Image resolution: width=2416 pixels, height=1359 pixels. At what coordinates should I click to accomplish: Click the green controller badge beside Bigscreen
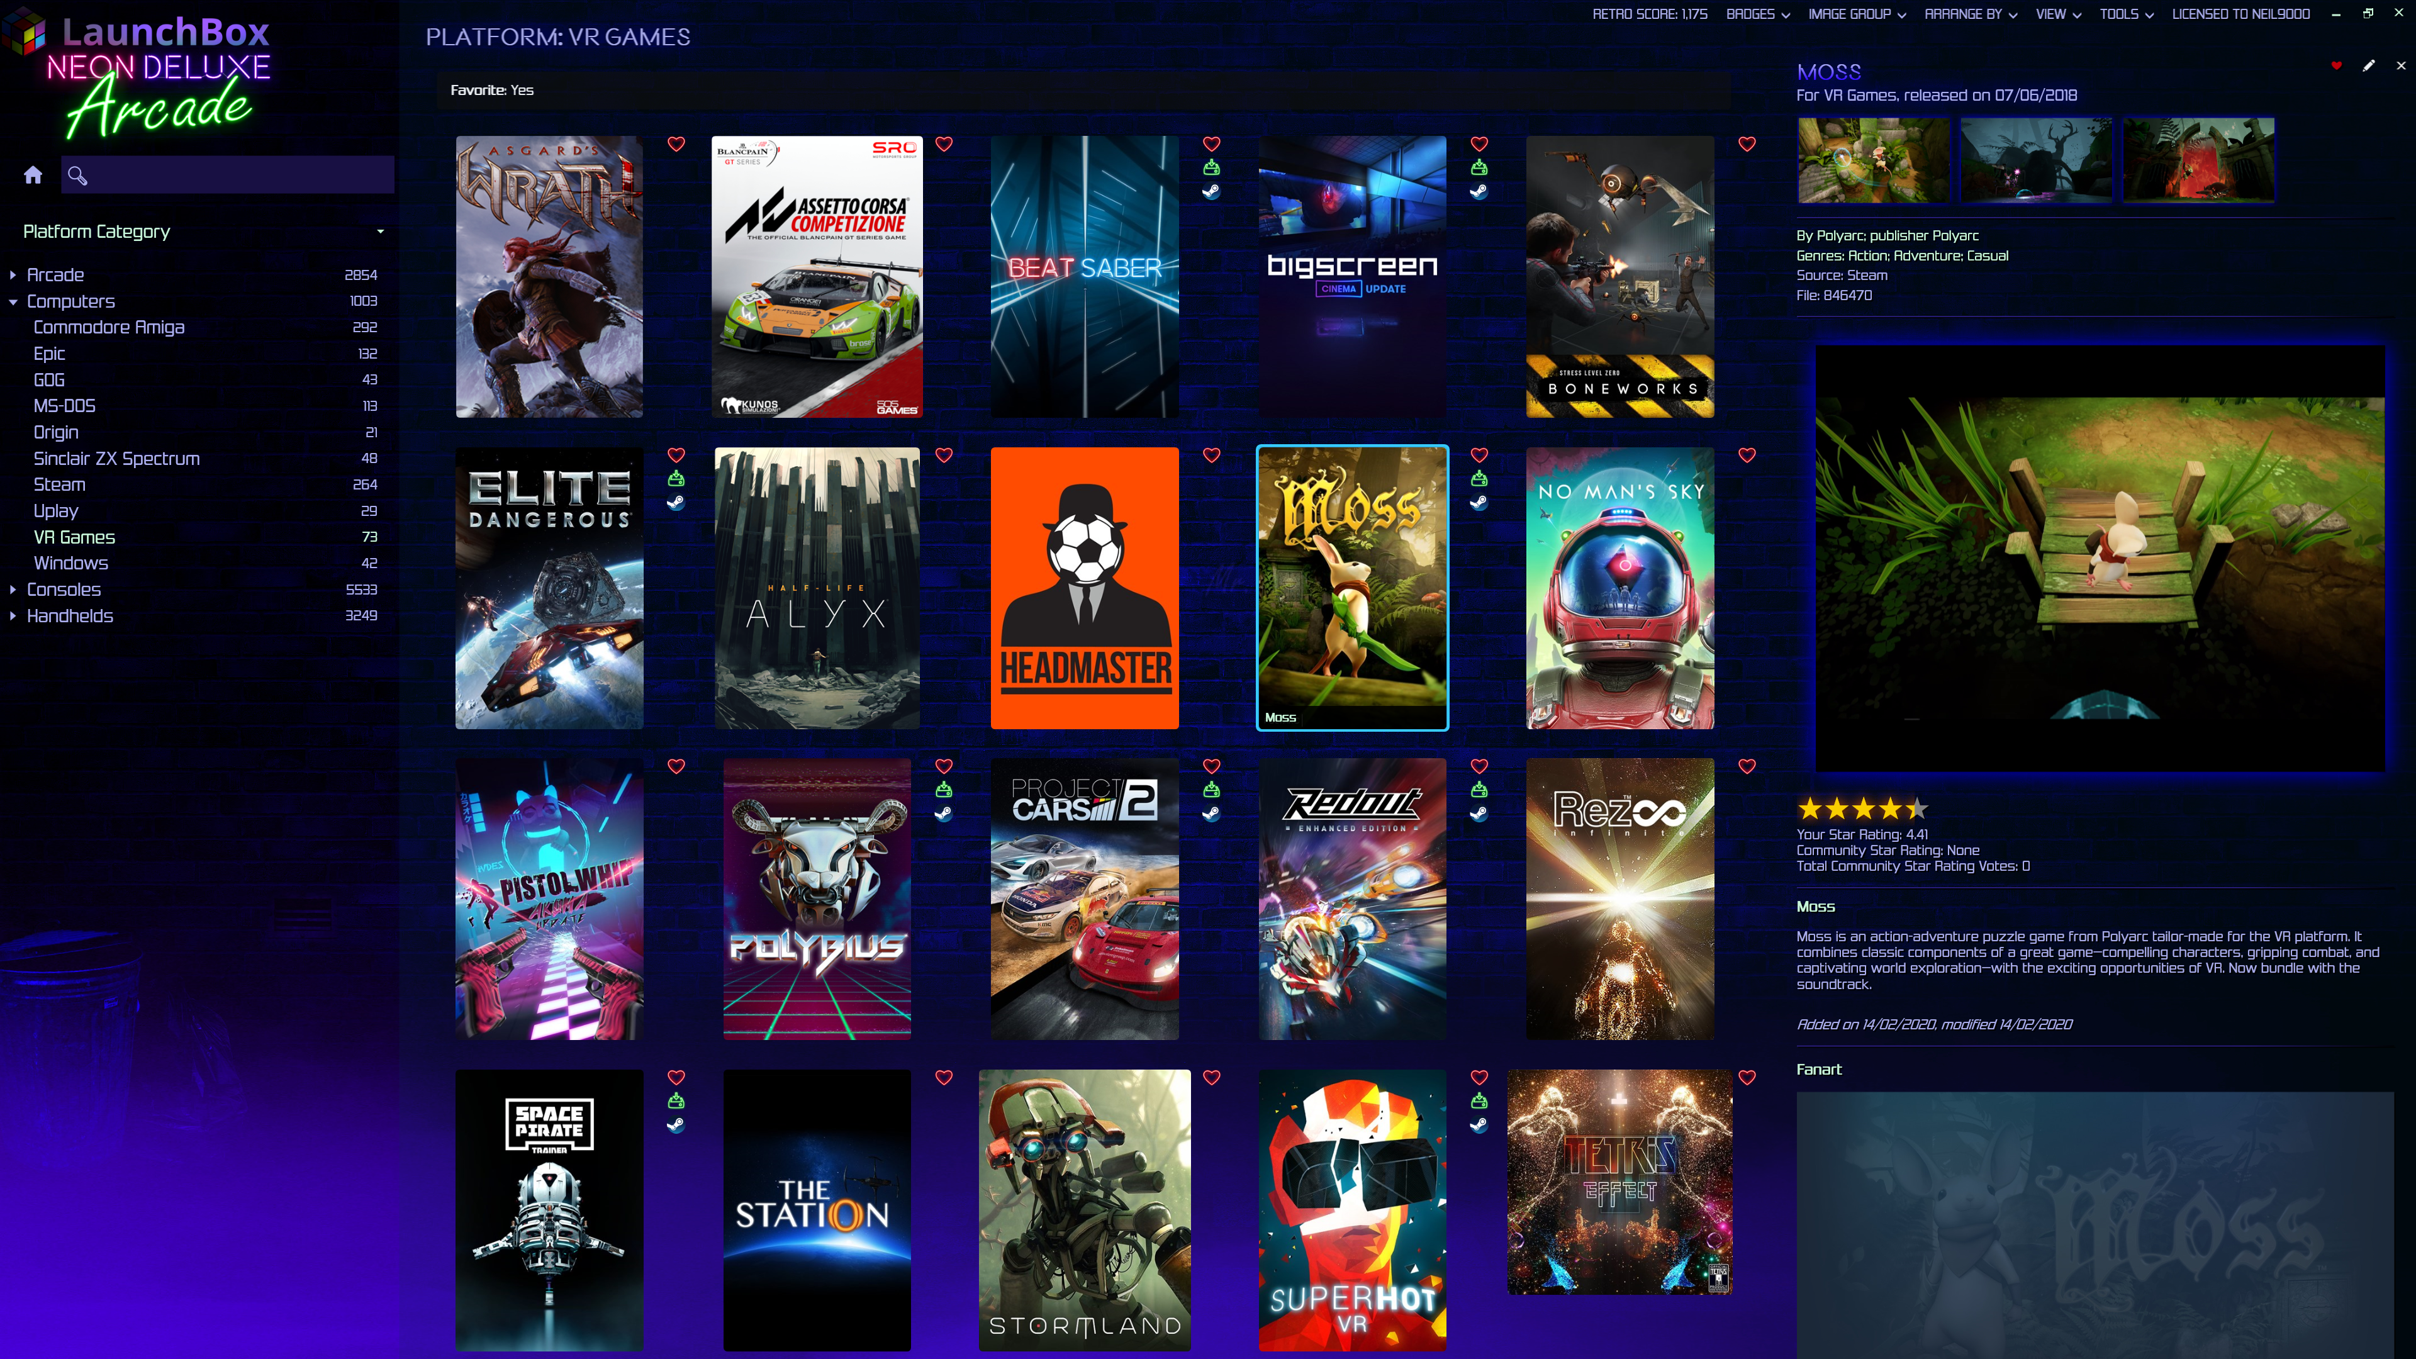coord(1479,168)
